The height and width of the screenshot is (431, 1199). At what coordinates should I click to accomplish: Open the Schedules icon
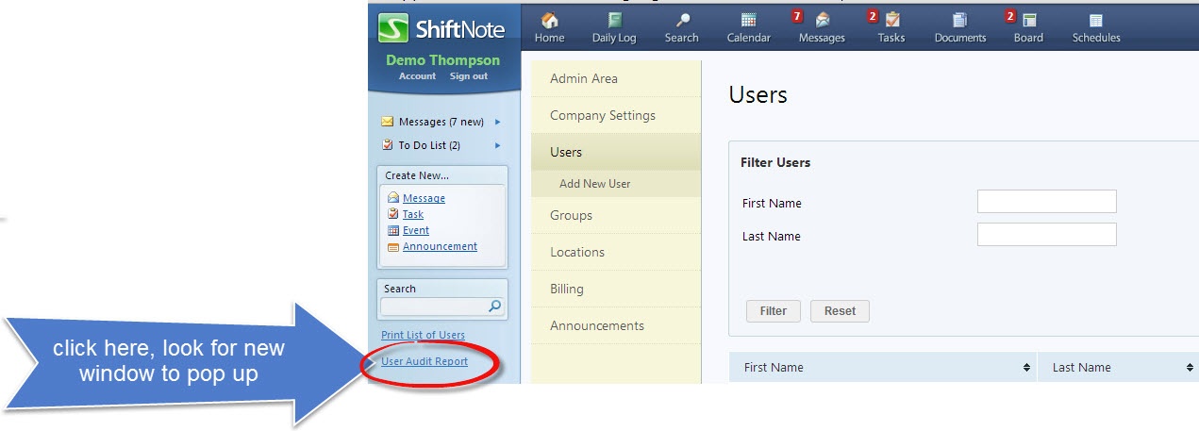1095,21
